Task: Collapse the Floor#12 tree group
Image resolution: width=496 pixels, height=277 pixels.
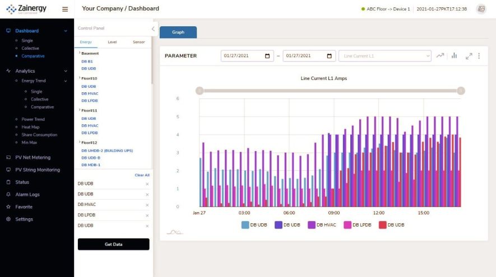Action: click(x=80, y=142)
